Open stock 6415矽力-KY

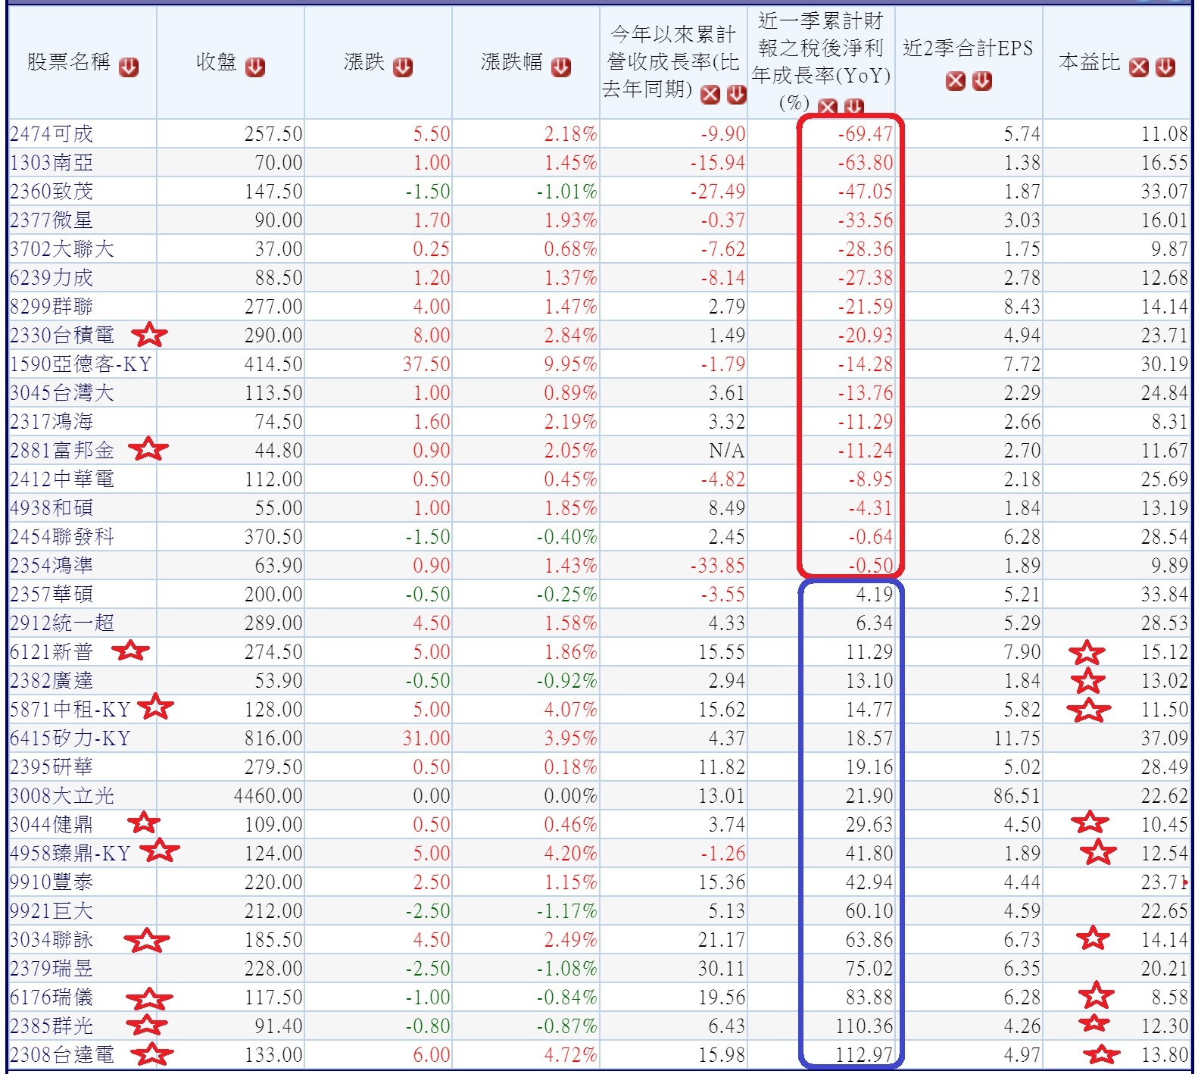[70, 738]
